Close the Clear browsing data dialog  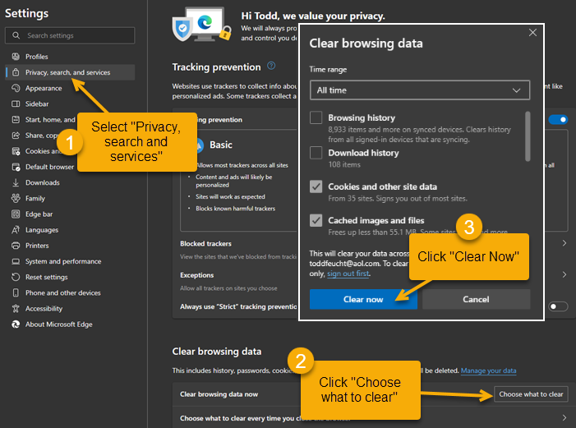tap(532, 32)
